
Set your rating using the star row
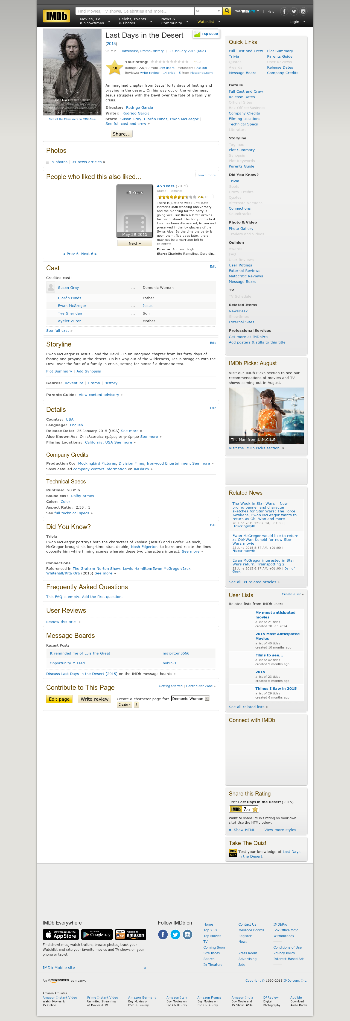(170, 62)
